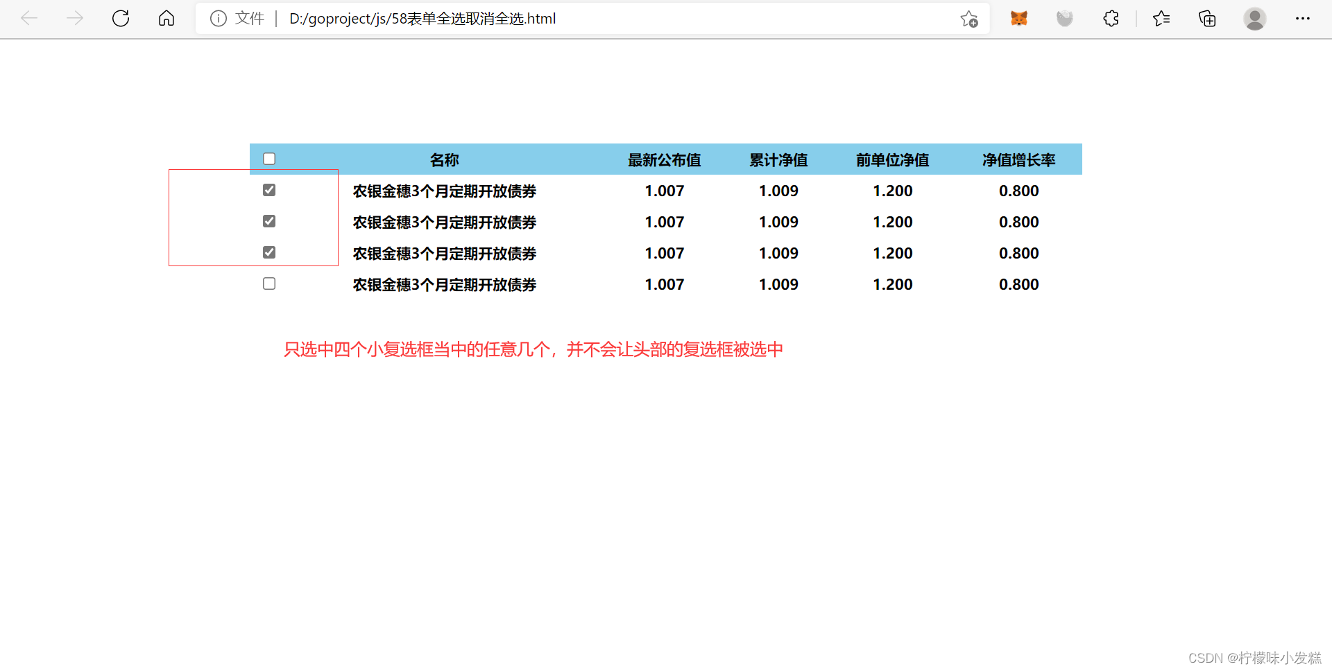Click fund name in the first row
Viewport: 1332px width, 671px height.
coord(445,191)
